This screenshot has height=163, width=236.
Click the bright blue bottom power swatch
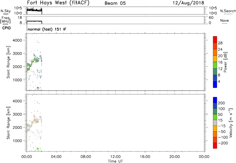click(215, 84)
